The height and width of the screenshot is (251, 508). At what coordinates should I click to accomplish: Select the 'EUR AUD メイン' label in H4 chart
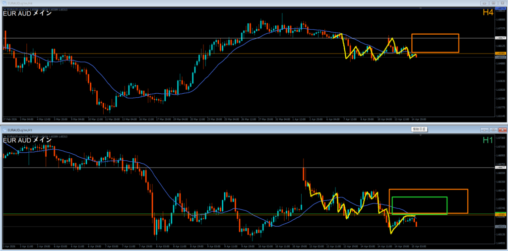click(x=27, y=14)
